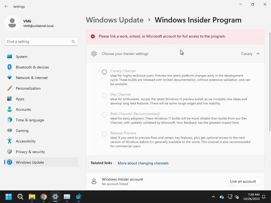271x203 pixels.
Task: Click the Choose your Insider settings header
Action: click(175, 54)
